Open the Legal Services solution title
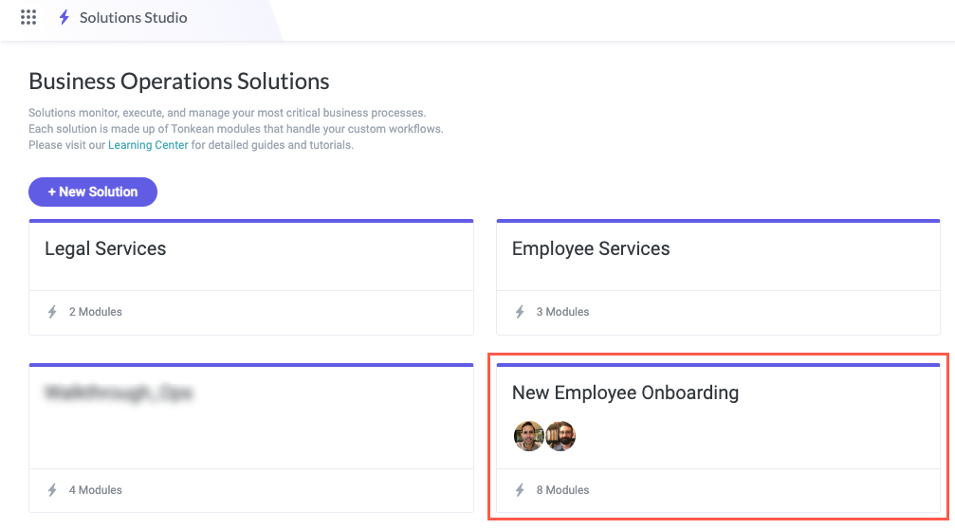 pos(105,249)
